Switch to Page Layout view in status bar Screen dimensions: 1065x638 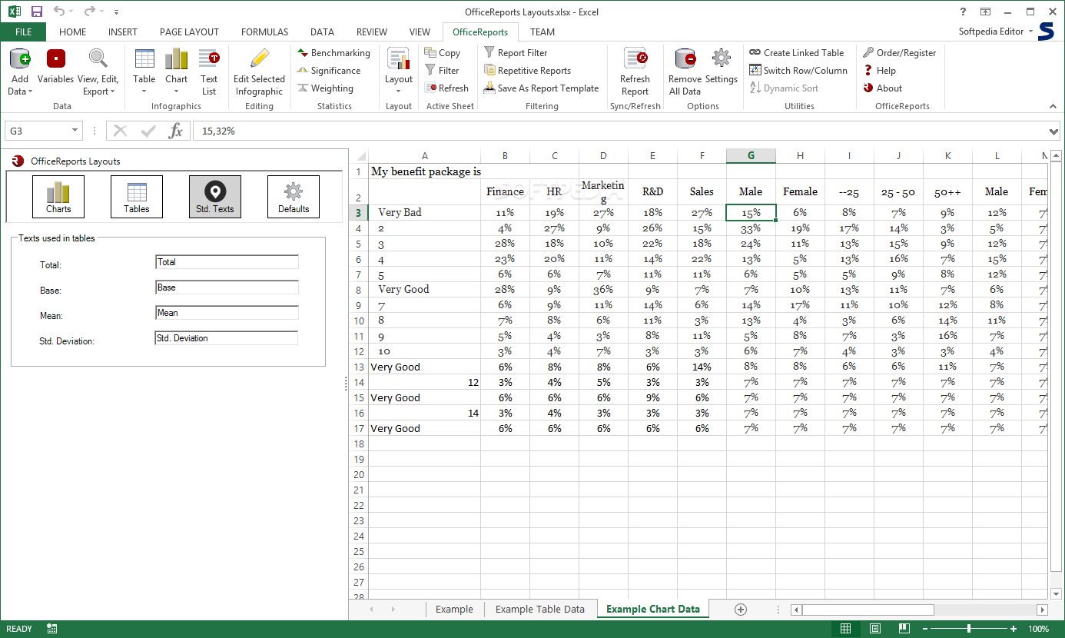[875, 629]
